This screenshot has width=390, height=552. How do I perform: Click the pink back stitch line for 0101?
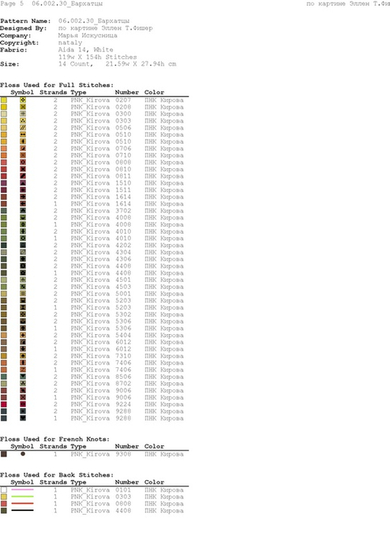[23, 490]
